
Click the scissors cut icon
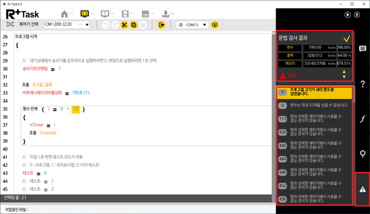pos(124,24)
